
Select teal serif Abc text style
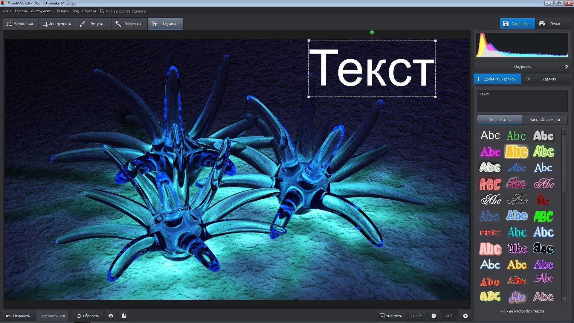(x=517, y=232)
